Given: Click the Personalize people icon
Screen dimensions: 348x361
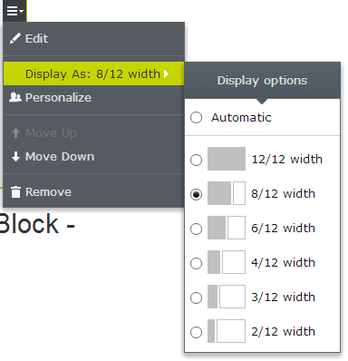Looking at the screenshot, I should pyautogui.click(x=15, y=97).
